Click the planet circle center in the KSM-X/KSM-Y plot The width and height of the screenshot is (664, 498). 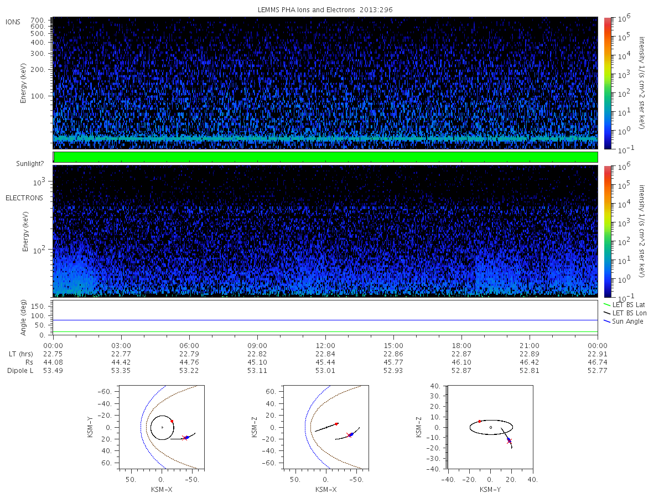(162, 427)
